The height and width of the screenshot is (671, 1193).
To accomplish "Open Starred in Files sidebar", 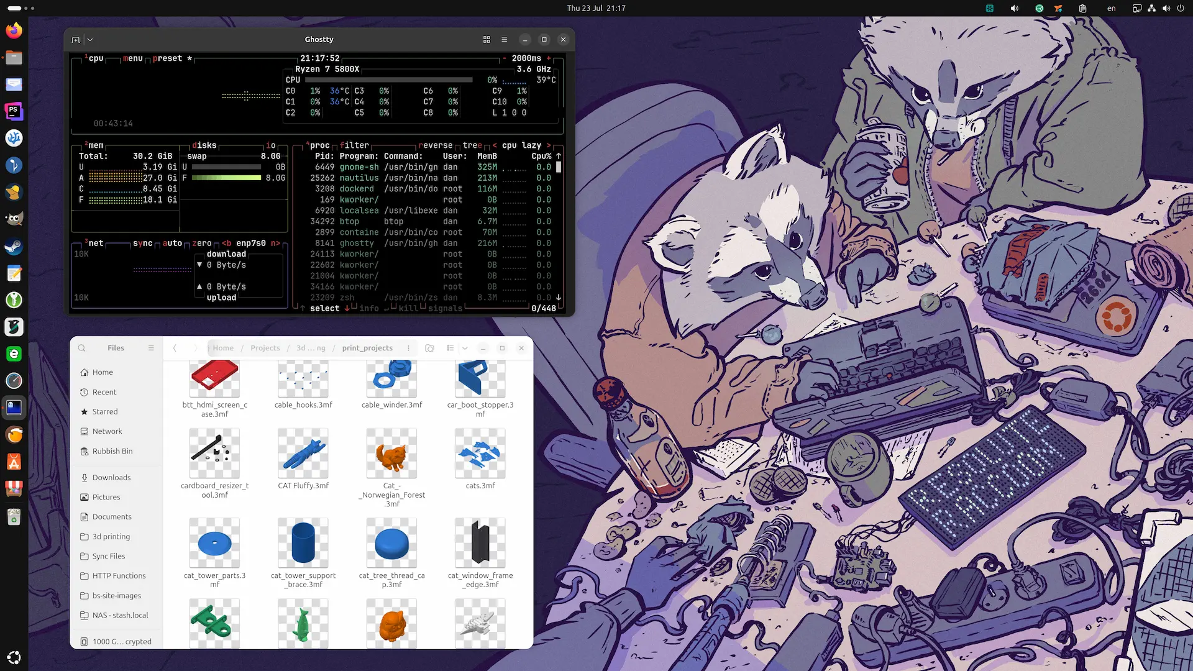I will [x=116, y=411].
